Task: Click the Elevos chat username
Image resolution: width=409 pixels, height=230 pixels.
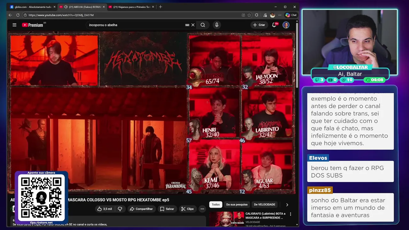Action: tap(318, 158)
